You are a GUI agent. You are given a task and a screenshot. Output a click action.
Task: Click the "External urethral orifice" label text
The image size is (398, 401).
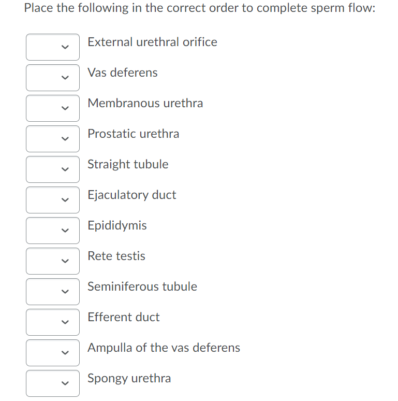pos(152,42)
